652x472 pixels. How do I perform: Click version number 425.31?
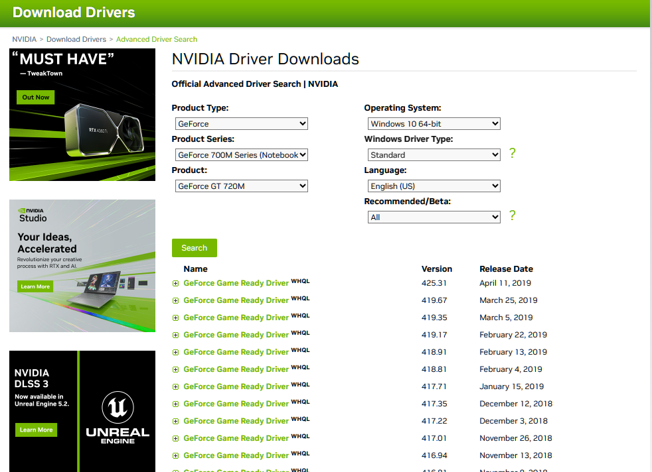pos(434,283)
